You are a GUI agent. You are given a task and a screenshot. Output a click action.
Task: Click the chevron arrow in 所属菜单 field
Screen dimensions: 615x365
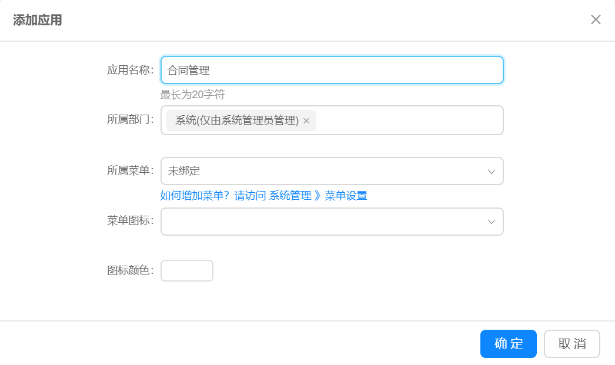(x=491, y=172)
